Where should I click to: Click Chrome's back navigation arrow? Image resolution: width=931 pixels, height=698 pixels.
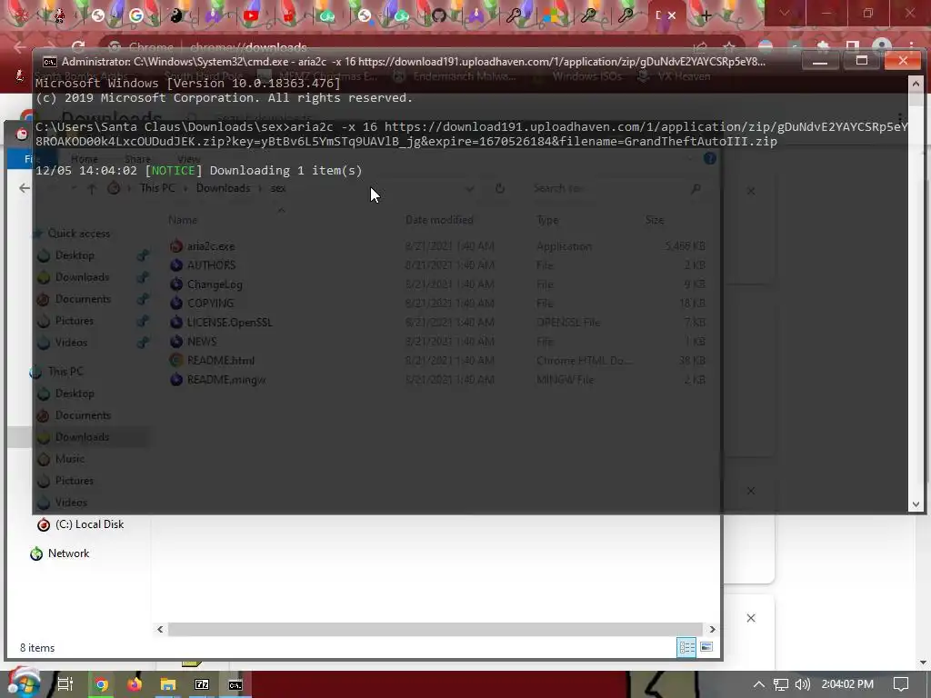(x=20, y=47)
